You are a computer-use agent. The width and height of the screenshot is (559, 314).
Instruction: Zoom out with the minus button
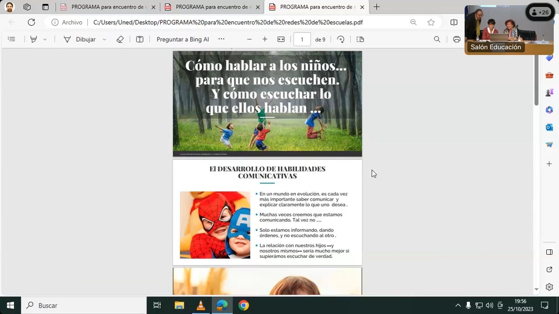[x=249, y=39]
